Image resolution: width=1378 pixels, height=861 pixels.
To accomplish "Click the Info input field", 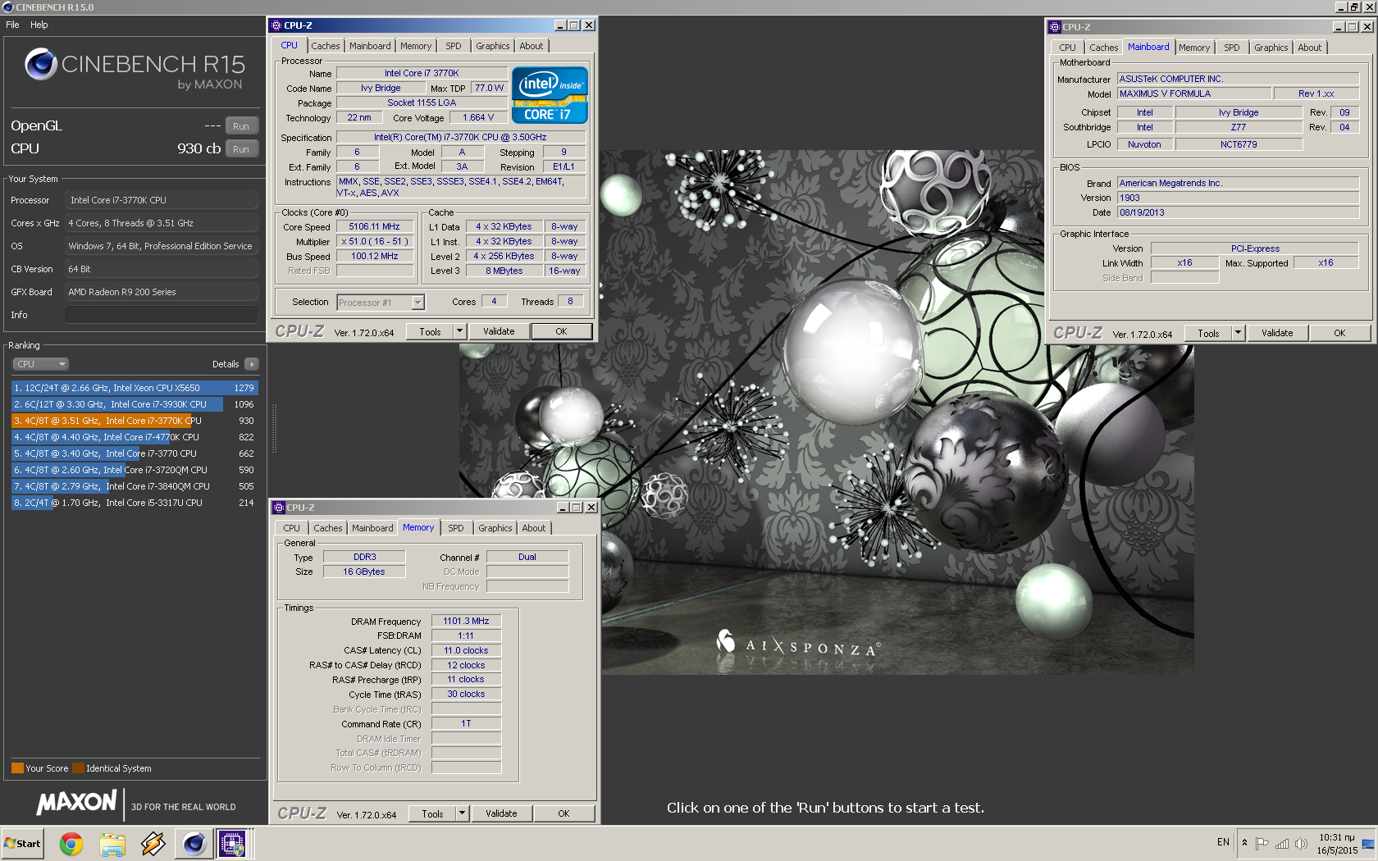I will tap(162, 315).
